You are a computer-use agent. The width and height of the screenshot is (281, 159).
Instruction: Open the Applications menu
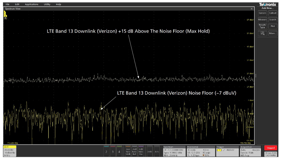[x=32, y=4]
